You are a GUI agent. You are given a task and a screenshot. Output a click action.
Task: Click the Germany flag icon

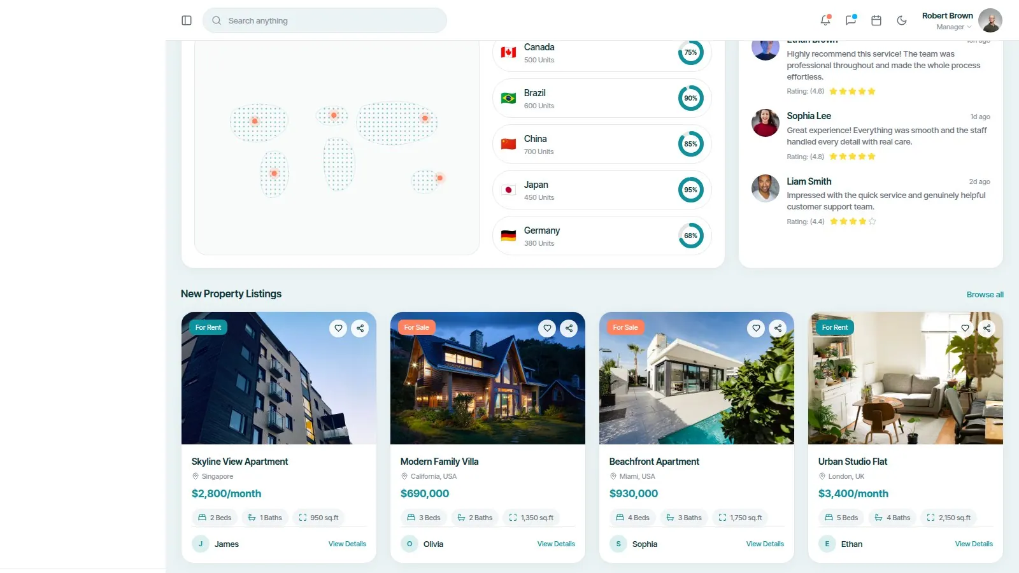508,236
